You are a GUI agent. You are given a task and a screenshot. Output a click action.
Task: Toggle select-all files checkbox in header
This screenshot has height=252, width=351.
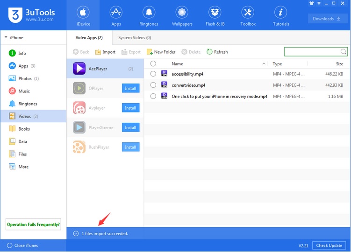click(x=153, y=64)
